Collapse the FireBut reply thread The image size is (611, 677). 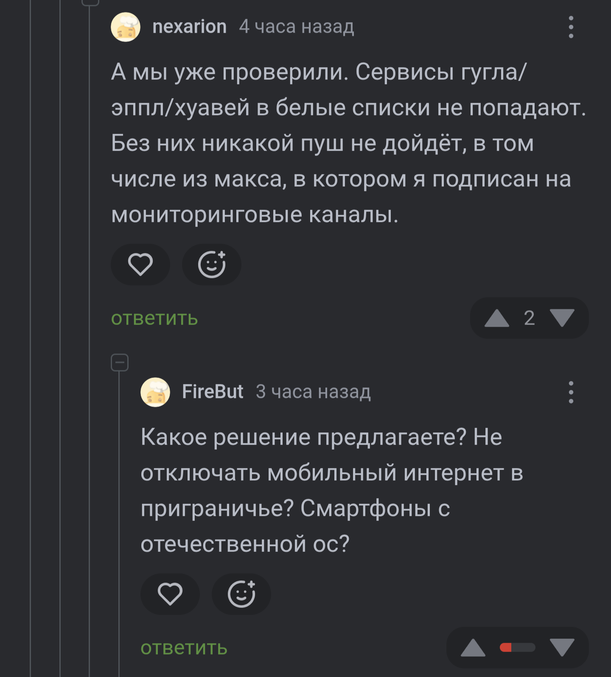point(120,363)
